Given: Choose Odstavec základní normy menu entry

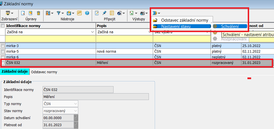Looking at the screenshot, I should click(184, 20).
